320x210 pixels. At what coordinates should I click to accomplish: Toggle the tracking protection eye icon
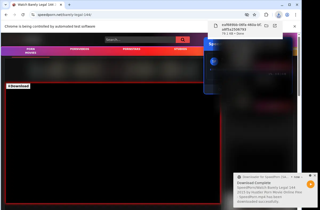(247, 15)
